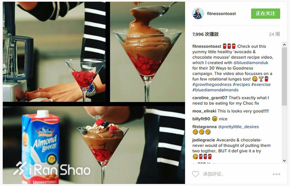Click the comments scrollbar thumb
290x186 pixels.
pyautogui.click(x=284, y=76)
